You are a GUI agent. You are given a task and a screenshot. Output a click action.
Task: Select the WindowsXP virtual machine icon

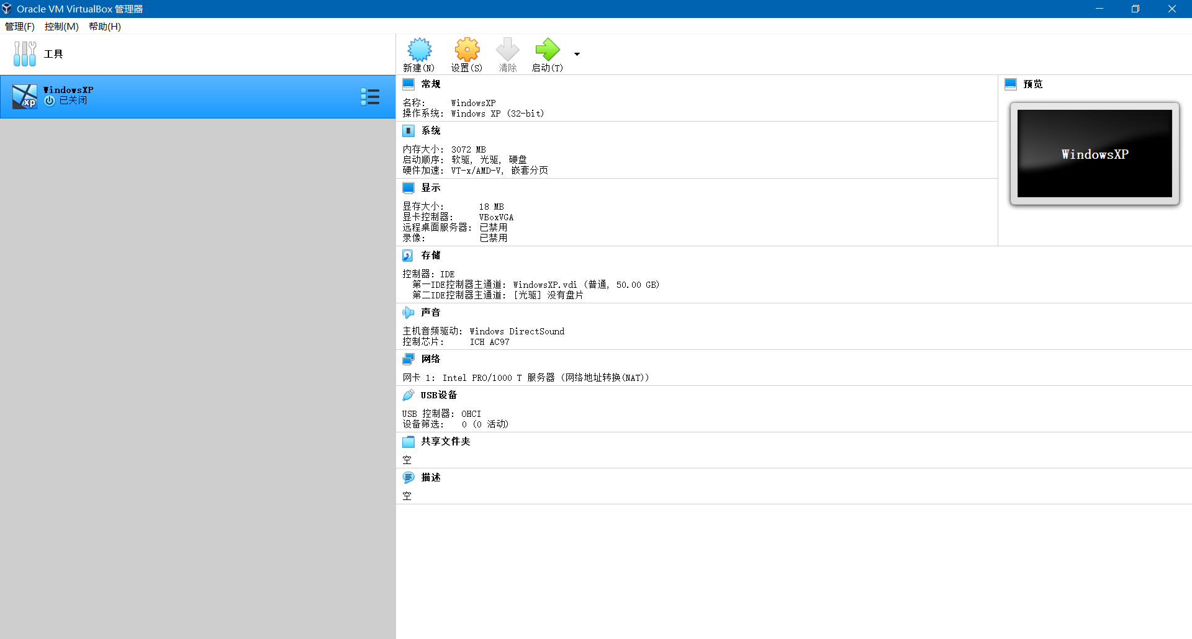click(x=25, y=97)
